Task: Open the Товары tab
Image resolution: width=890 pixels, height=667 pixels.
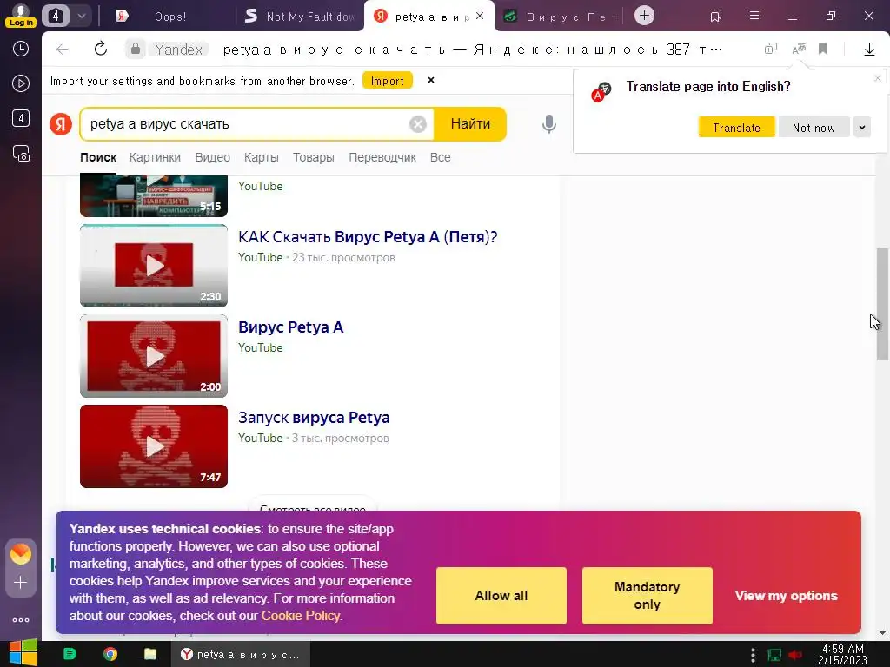Action: click(x=313, y=158)
